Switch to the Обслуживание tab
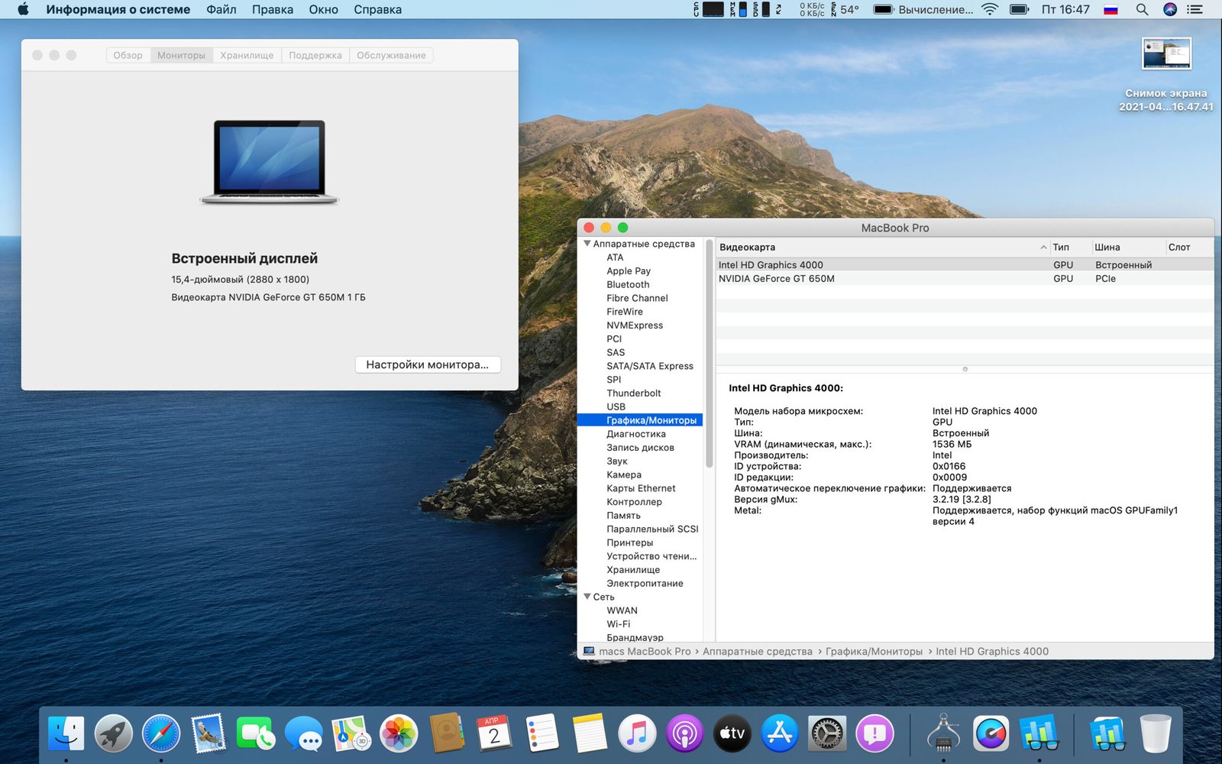The width and height of the screenshot is (1222, 764). [x=391, y=55]
